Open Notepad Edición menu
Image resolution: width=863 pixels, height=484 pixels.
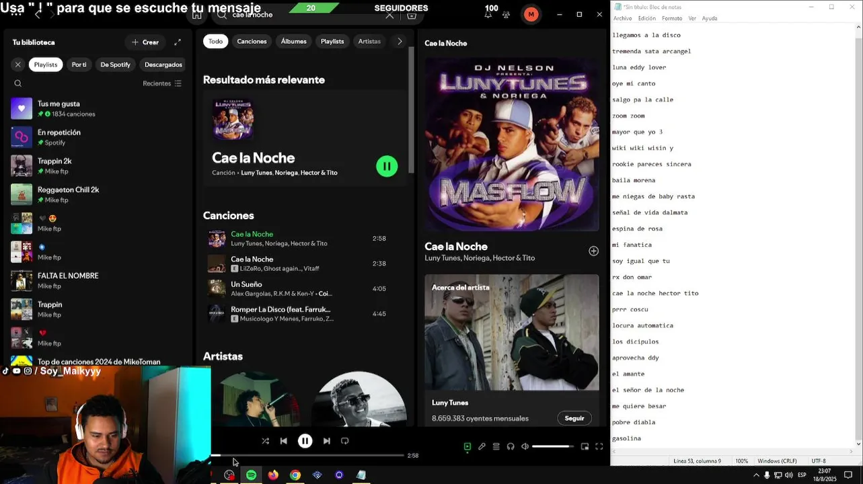coord(646,18)
